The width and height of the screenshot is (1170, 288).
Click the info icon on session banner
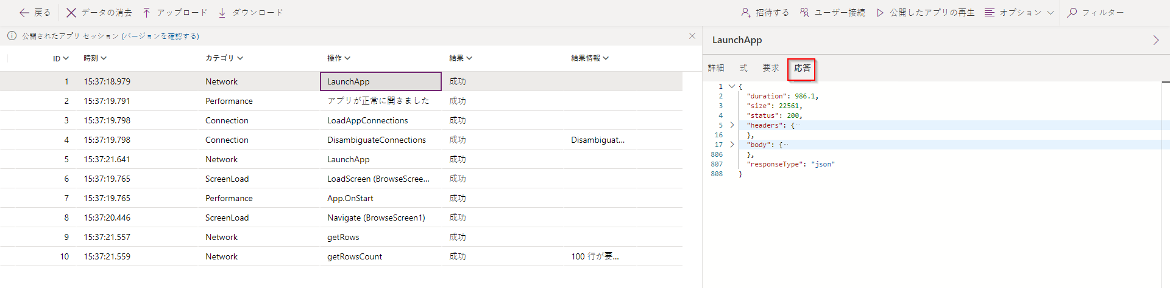coord(12,36)
